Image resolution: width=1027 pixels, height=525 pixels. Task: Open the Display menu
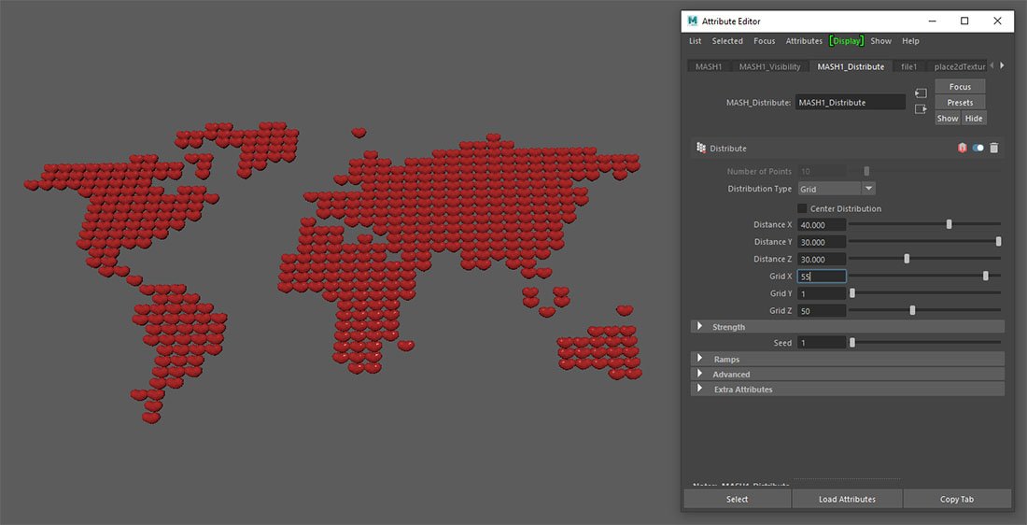[x=846, y=41]
